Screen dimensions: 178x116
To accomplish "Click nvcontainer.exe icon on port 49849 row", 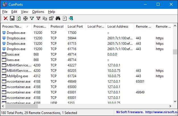I will coord(4,82).
